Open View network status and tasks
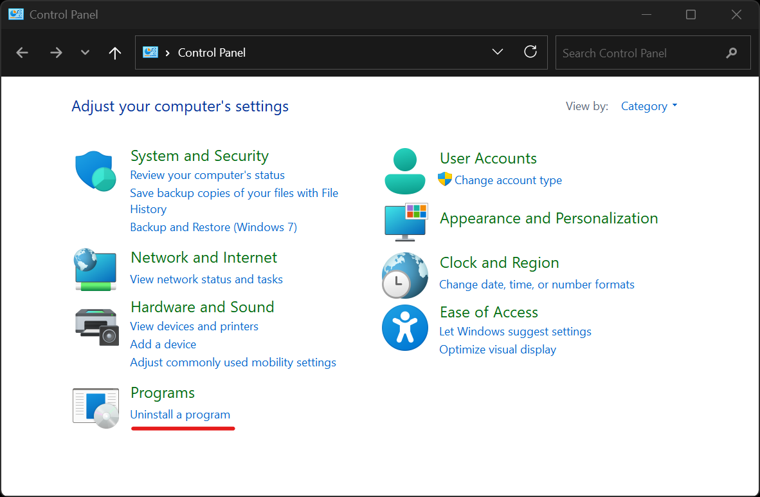Screen dimensions: 760x497 tap(206, 279)
